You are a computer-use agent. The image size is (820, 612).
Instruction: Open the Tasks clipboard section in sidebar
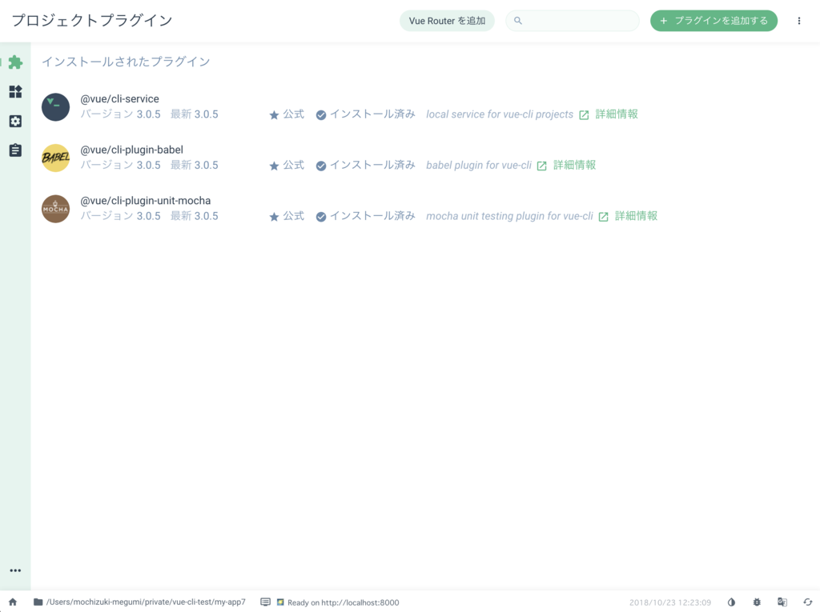coord(15,150)
